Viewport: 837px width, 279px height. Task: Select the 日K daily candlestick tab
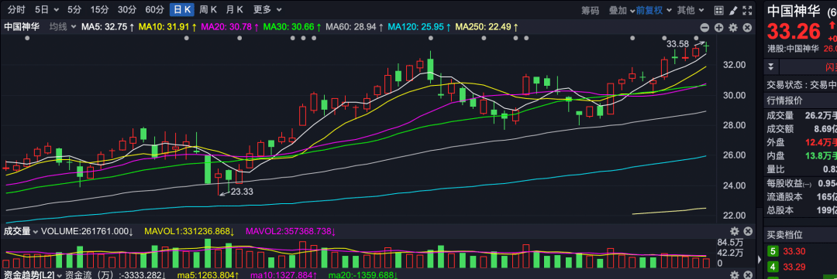pos(183,9)
